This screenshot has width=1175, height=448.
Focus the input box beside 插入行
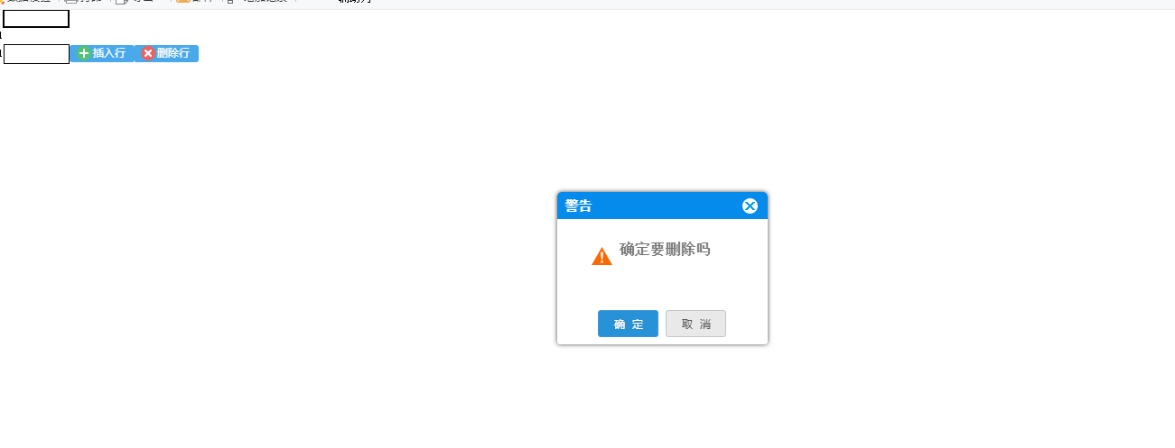coord(37,54)
